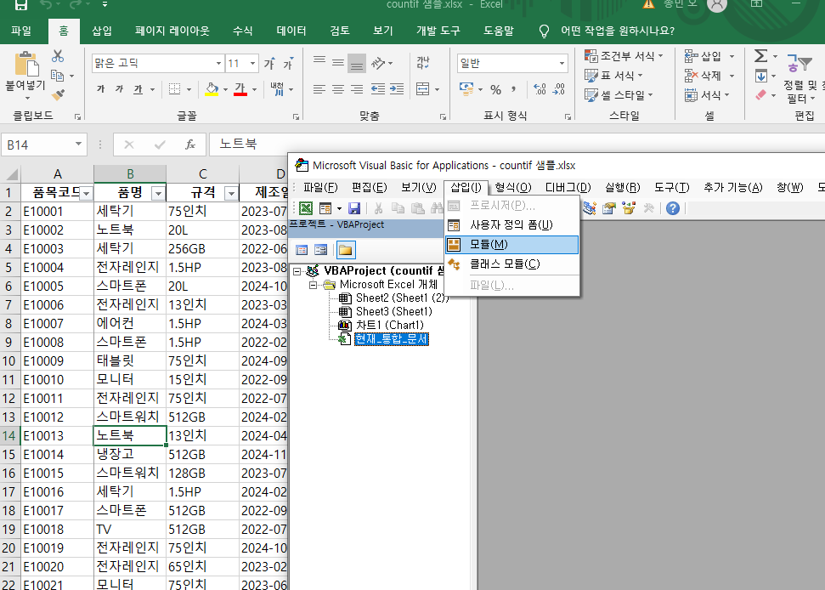This screenshot has width=825, height=590.
Task: Toggle align left in Excel ribbon
Action: click(319, 89)
